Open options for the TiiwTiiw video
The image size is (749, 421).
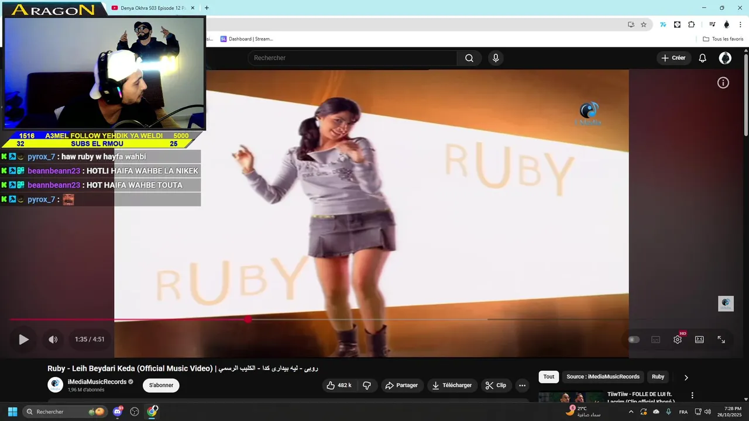692,396
